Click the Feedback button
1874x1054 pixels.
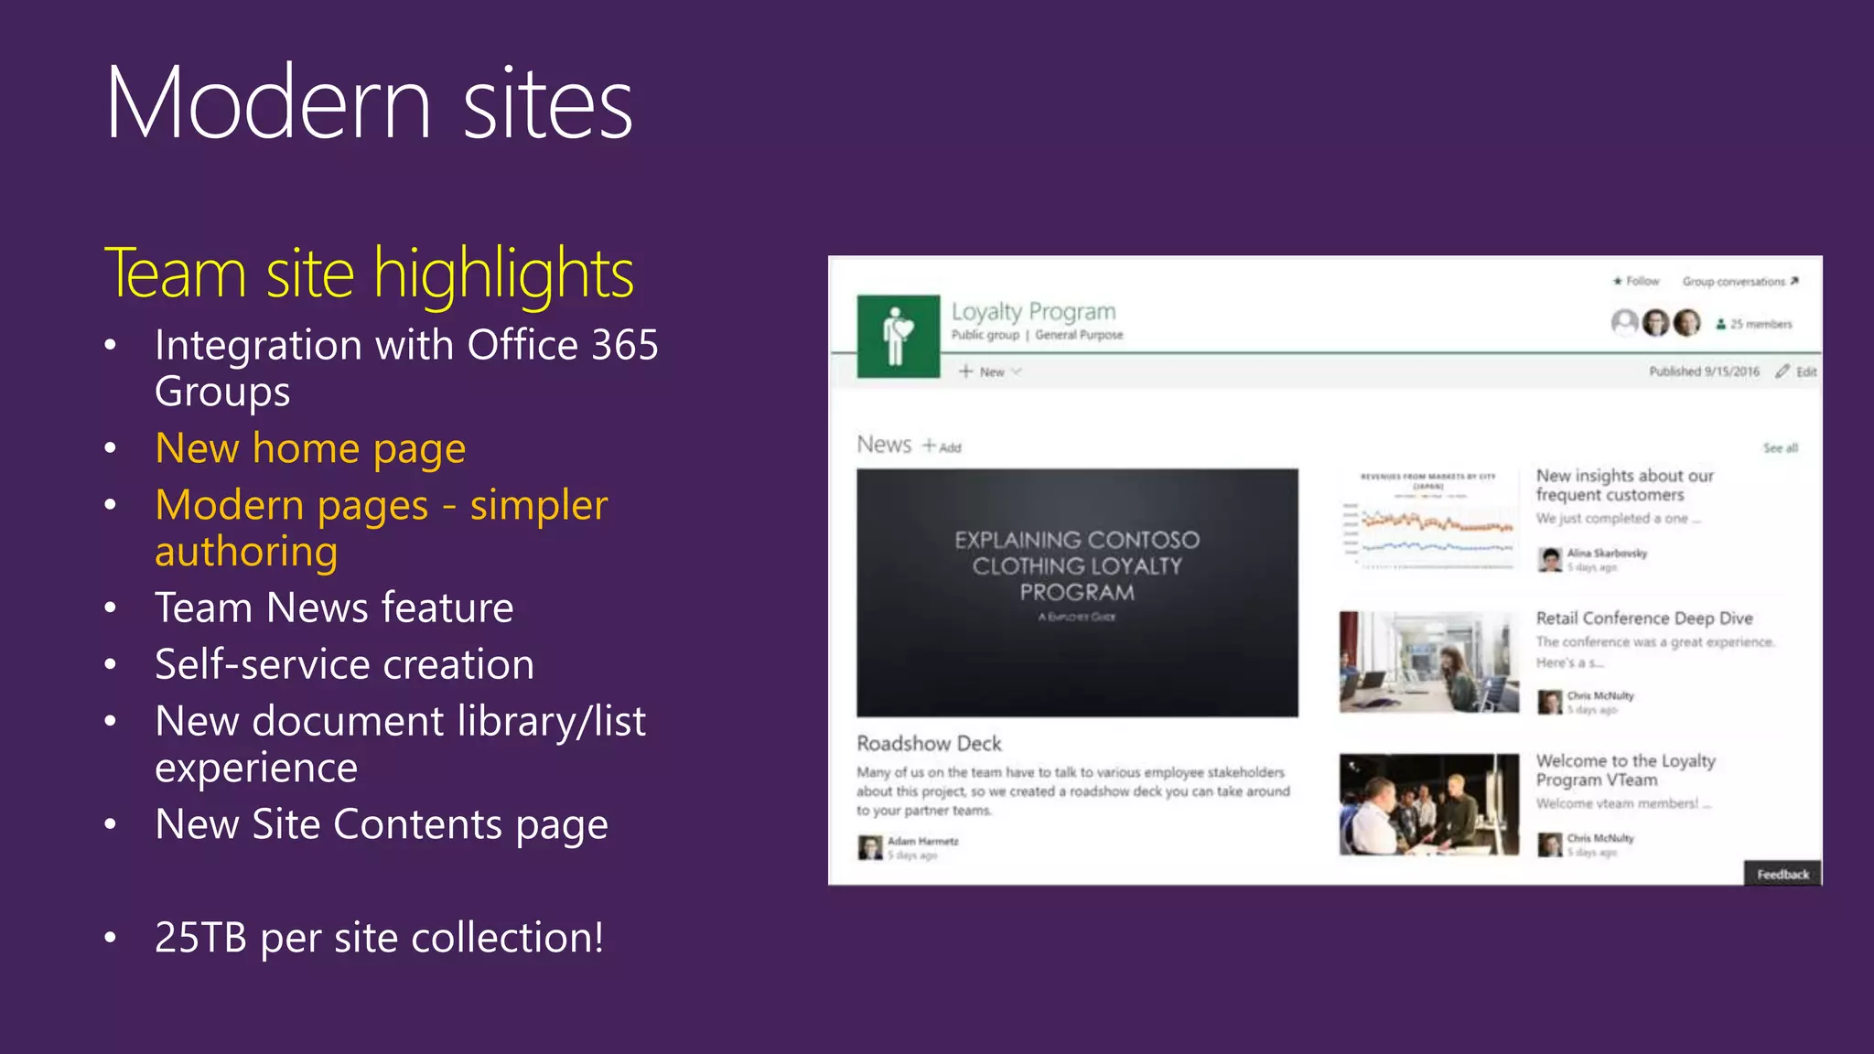click(x=1782, y=874)
